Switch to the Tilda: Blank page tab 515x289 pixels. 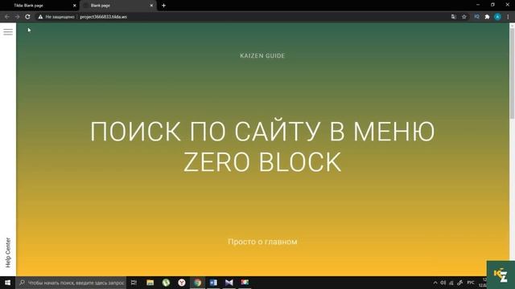(29, 6)
